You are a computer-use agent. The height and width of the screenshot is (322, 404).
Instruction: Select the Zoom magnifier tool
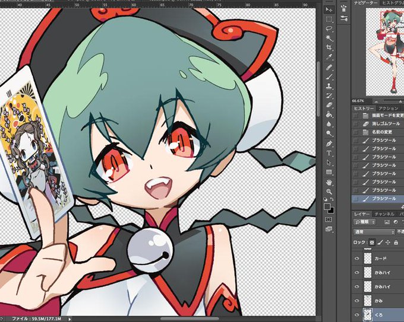(329, 192)
